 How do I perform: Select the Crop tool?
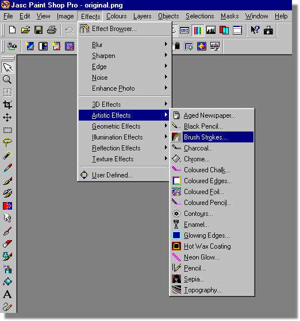click(7, 105)
